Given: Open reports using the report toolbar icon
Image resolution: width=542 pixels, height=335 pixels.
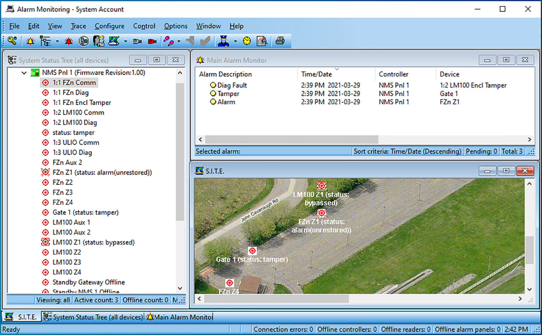Looking at the screenshot, I should [x=262, y=41].
